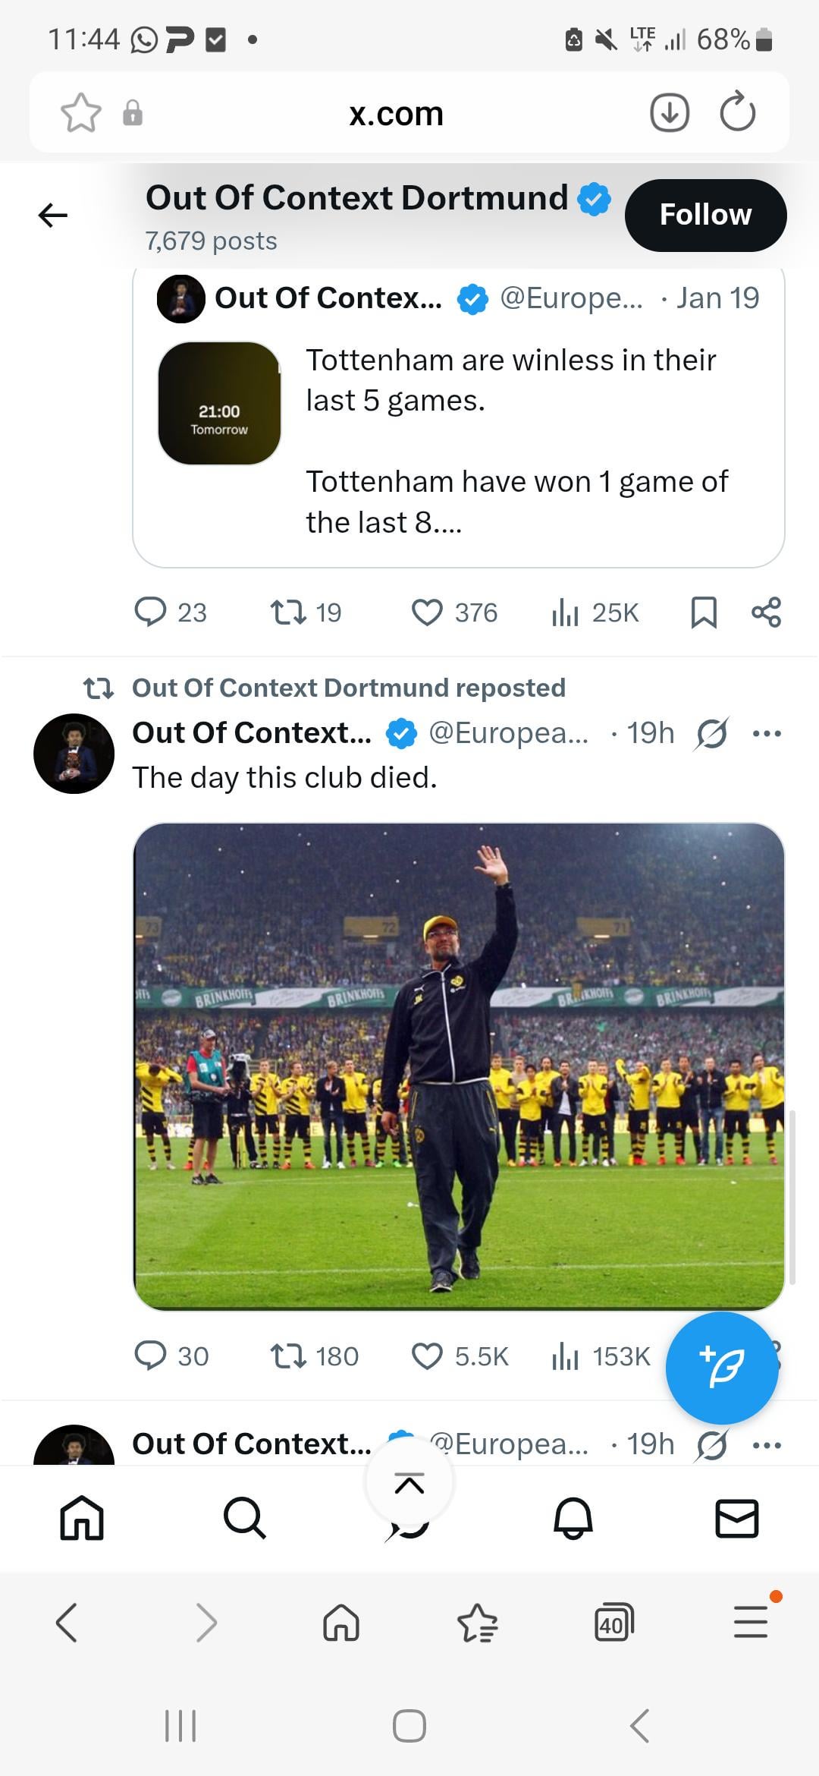Tap the back arrow beside profile name
Image resolution: width=819 pixels, height=1776 pixels.
click(53, 216)
